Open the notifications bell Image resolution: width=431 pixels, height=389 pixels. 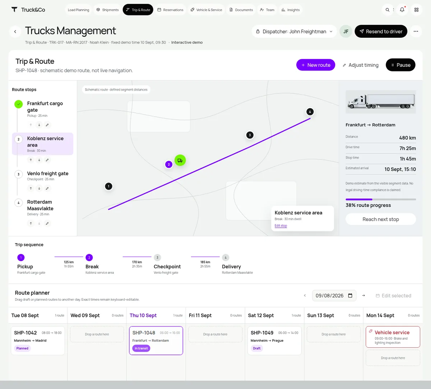[x=402, y=10]
